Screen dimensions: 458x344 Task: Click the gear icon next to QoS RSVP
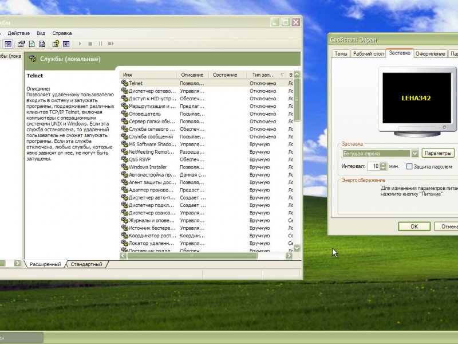pos(125,159)
